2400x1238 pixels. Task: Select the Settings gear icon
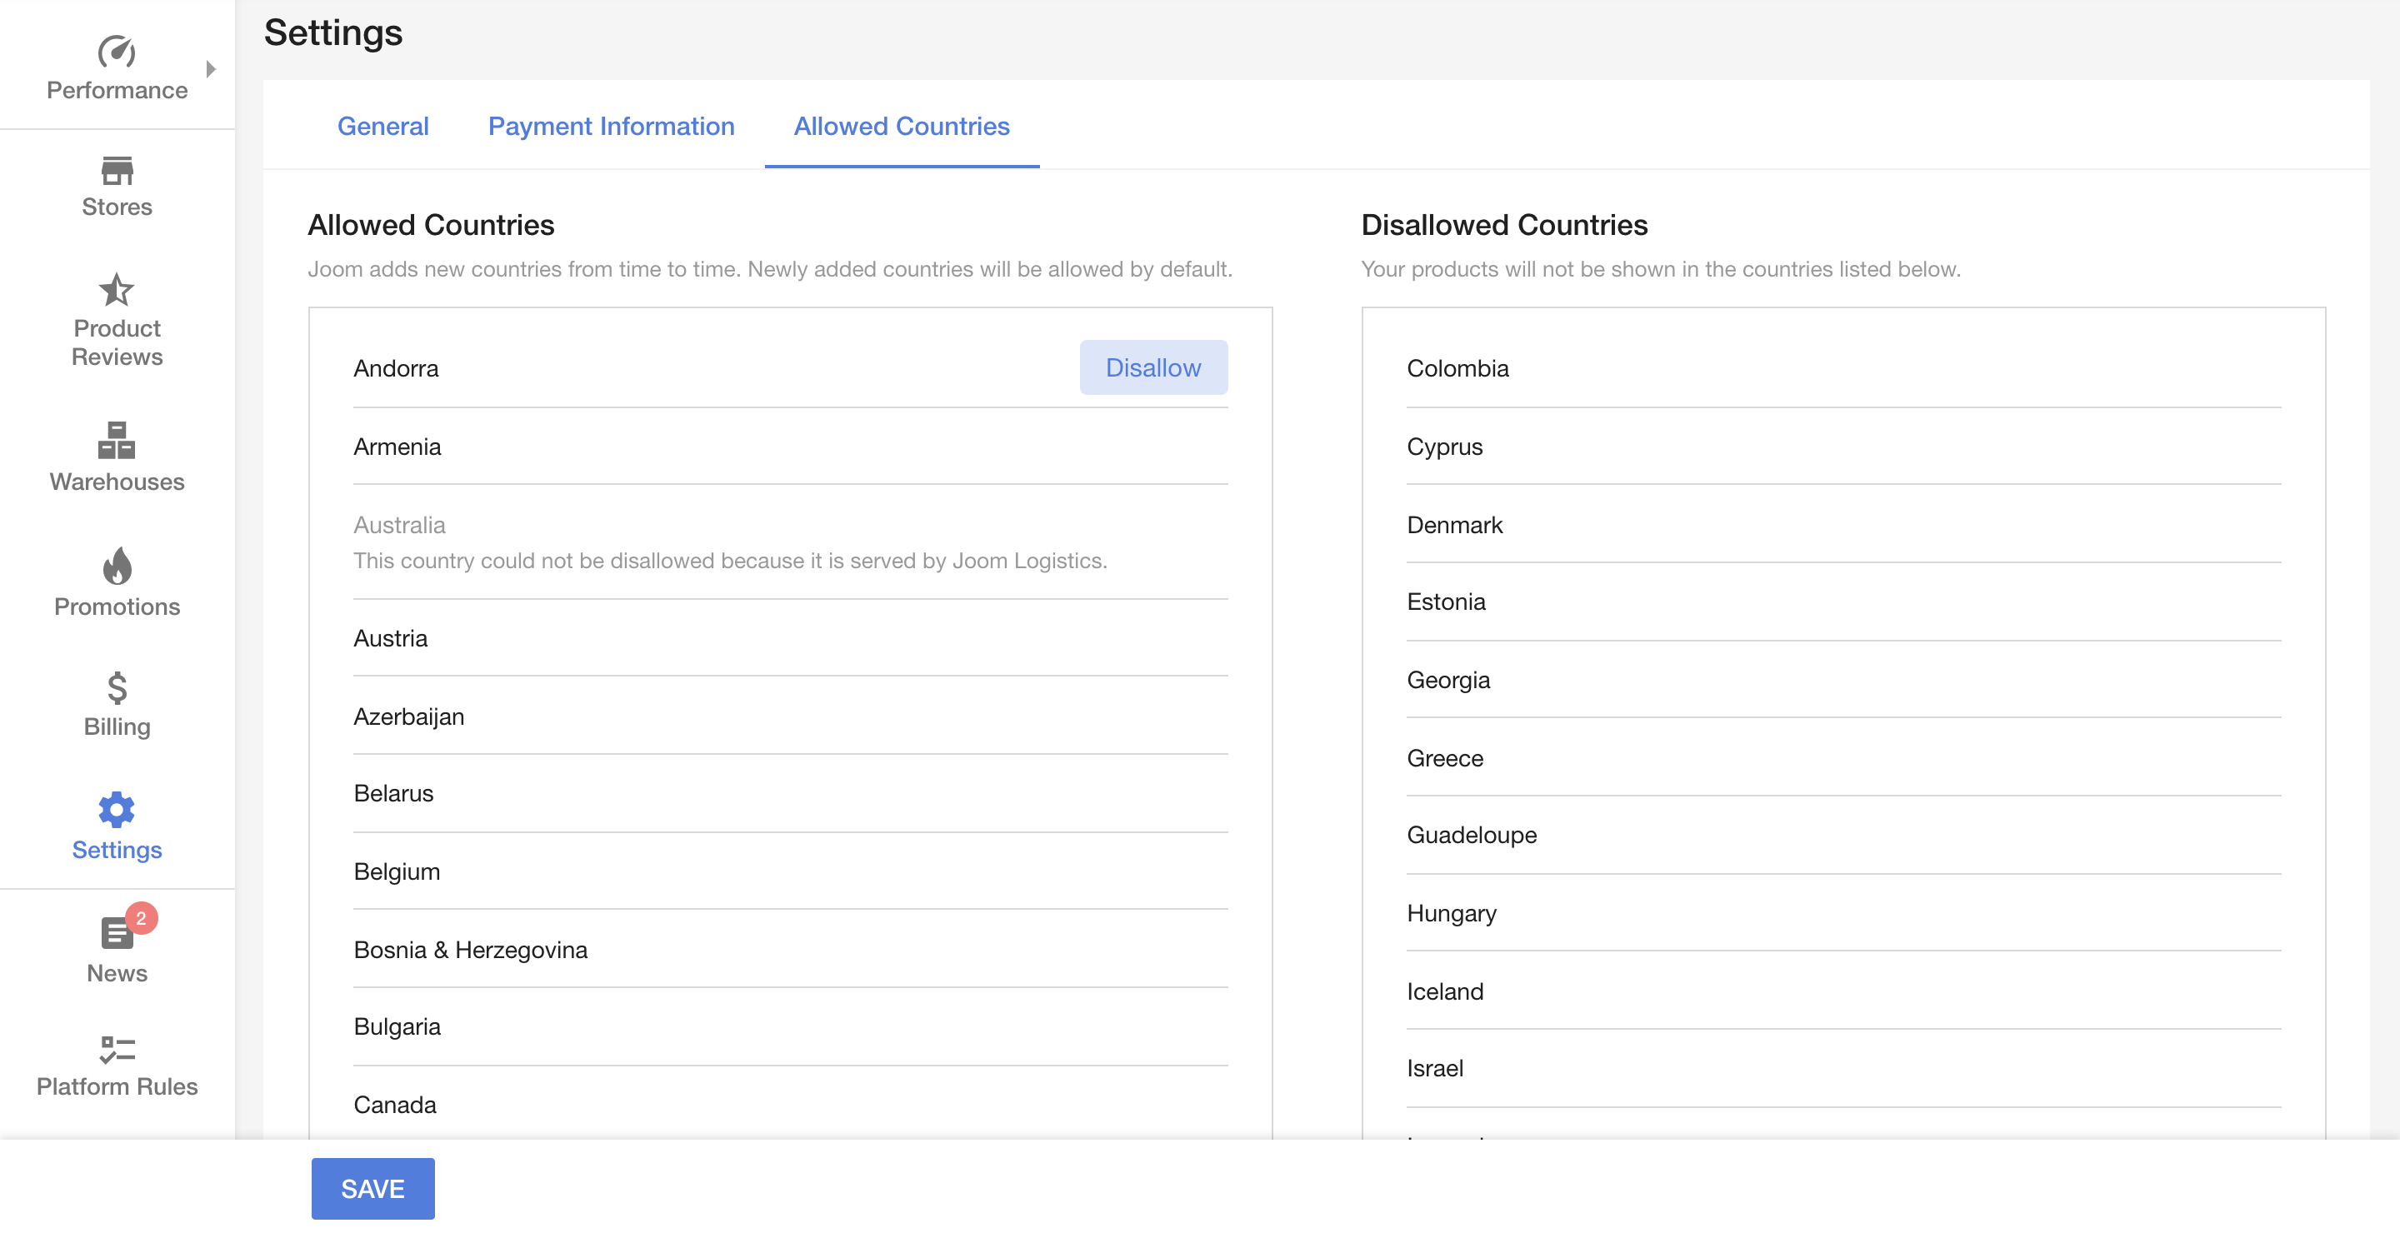[x=117, y=810]
